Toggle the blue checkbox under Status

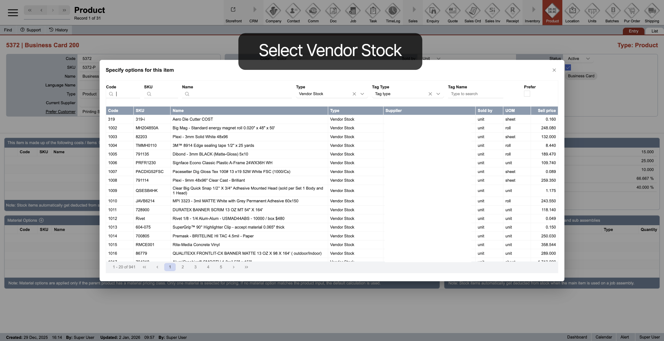pyautogui.click(x=568, y=67)
